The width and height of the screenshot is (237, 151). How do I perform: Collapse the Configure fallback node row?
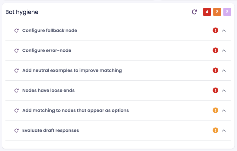coord(224,31)
